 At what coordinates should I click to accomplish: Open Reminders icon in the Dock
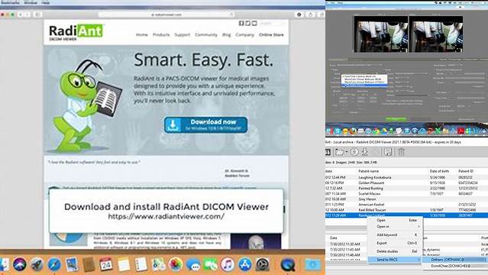141,265
